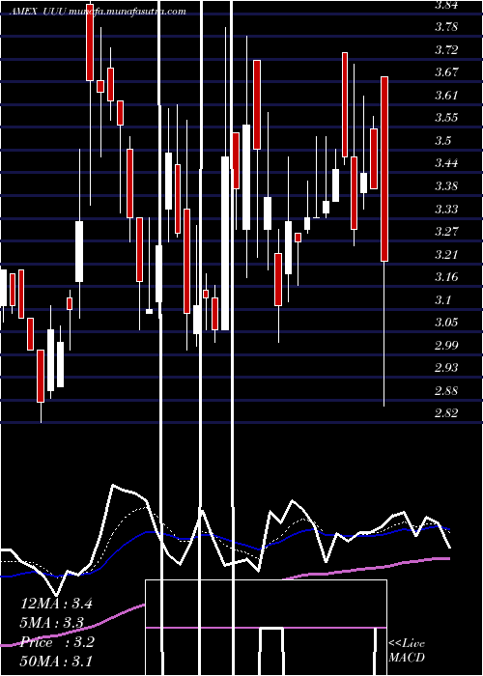483x676 pixels.
Task: Pick the 3.1 price axis label
Action: coord(443,299)
